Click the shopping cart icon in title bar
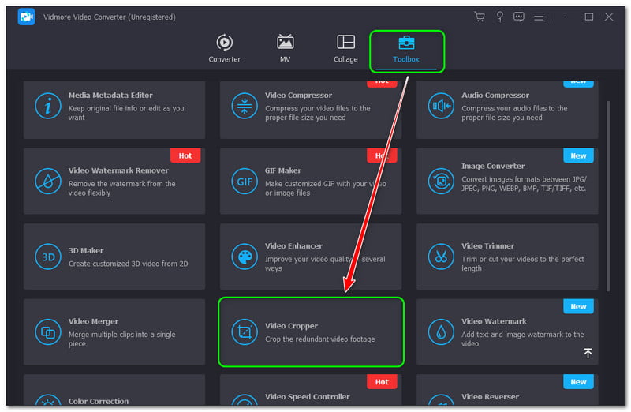Viewport: 631px width, 412px height. [479, 17]
